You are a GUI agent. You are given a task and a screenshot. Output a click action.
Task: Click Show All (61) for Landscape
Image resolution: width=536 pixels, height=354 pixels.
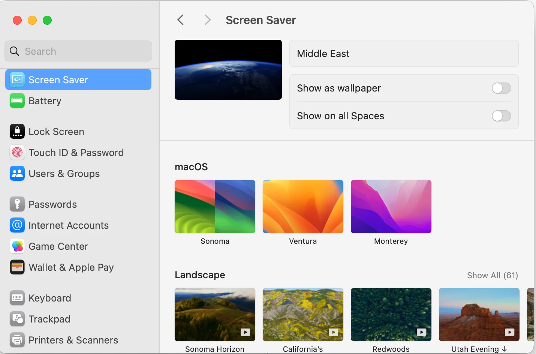[493, 275]
